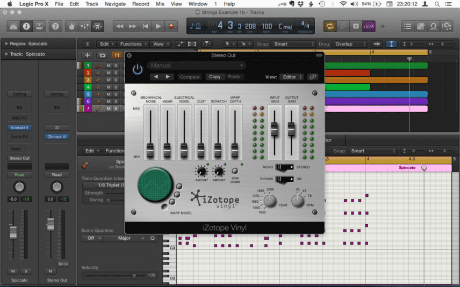The height and width of the screenshot is (287, 460).
Task: Adjust the Output Gain fader
Action: click(x=291, y=129)
